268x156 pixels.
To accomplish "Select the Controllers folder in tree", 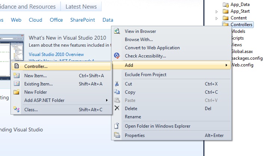I will 241,25.
